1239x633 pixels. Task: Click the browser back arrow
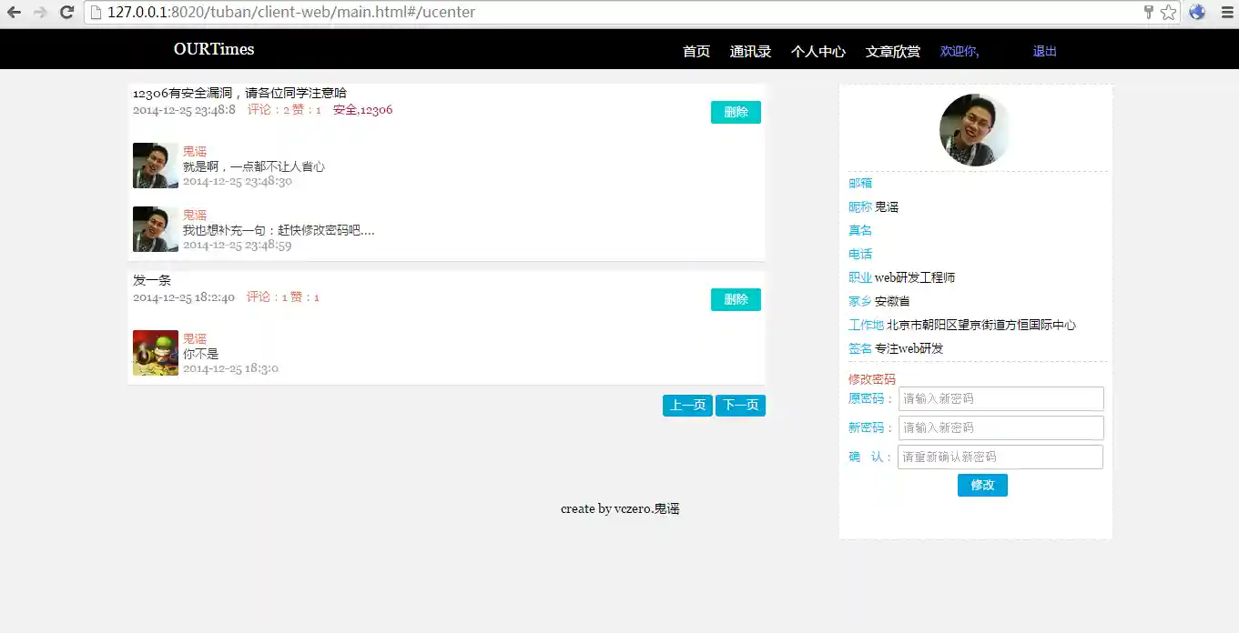click(x=14, y=13)
